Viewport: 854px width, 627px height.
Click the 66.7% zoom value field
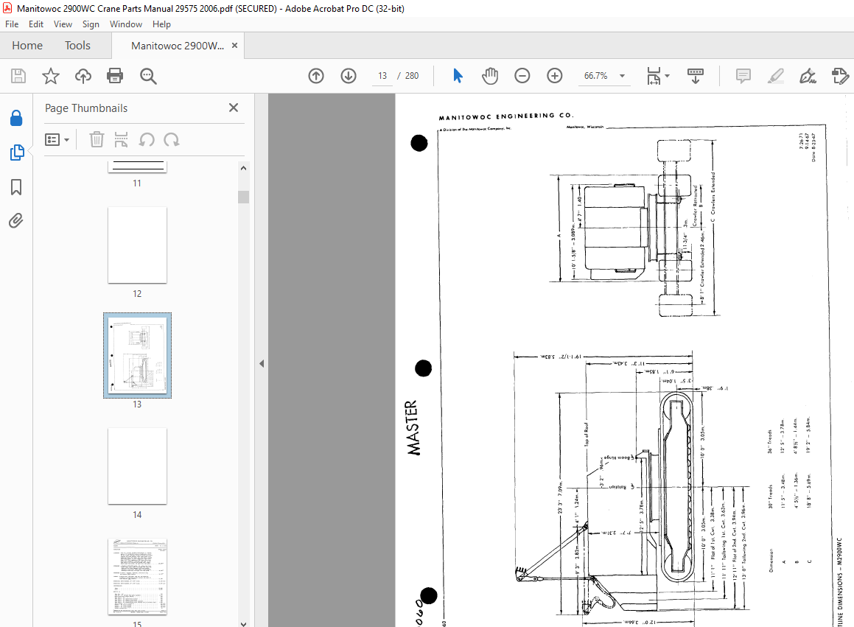(x=596, y=77)
